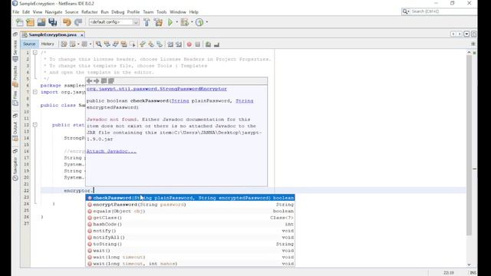Image resolution: width=491 pixels, height=276 pixels.
Task: Click the Search (Ctrl+I) field
Action: pyautogui.click(x=439, y=11)
